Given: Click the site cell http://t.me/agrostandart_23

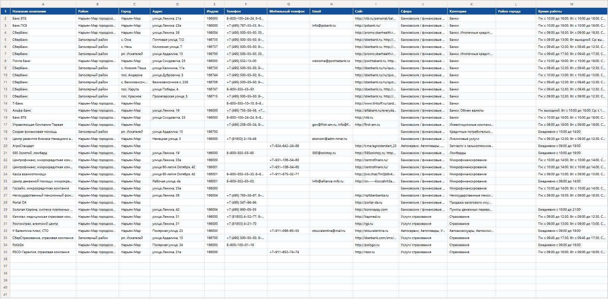Looking at the screenshot, I should pos(376,146).
